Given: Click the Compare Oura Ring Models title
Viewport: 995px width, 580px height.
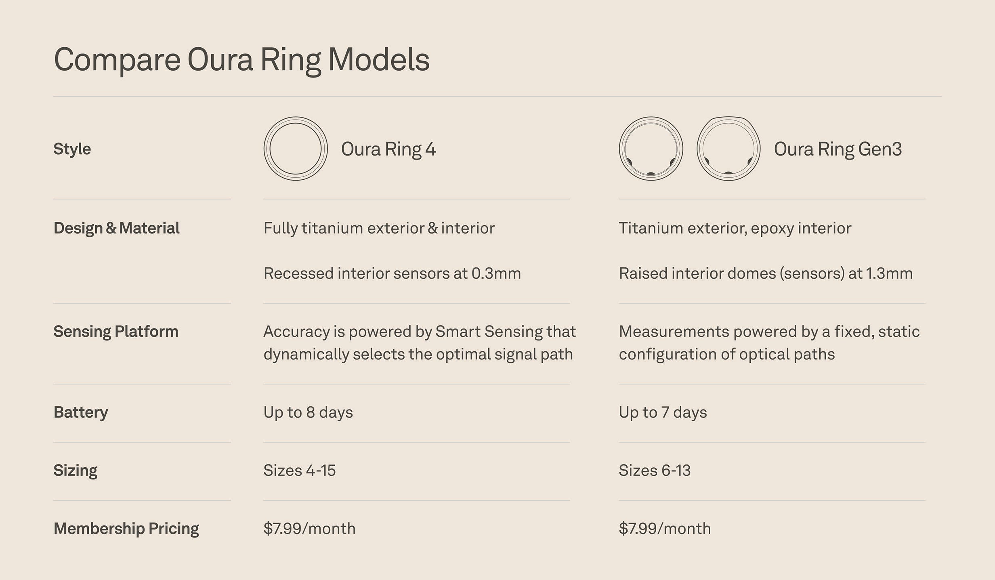Looking at the screenshot, I should click(241, 60).
